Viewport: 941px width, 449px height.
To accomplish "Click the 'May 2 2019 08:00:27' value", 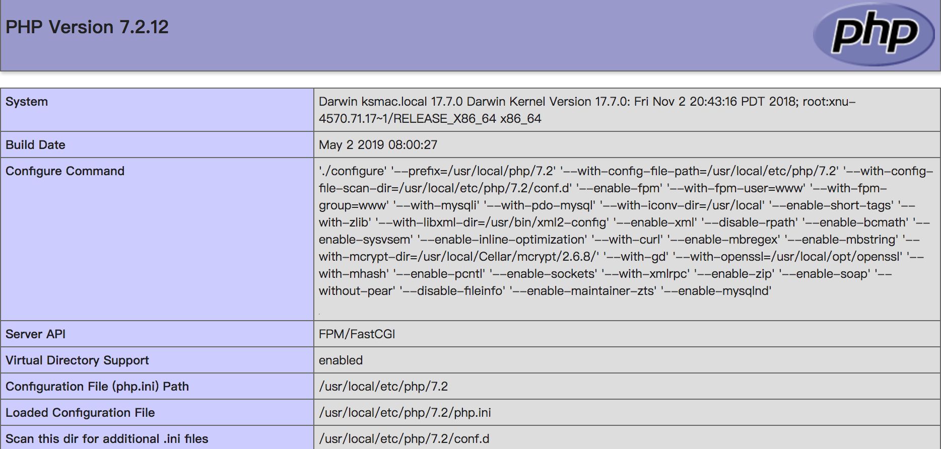I will pos(378,145).
